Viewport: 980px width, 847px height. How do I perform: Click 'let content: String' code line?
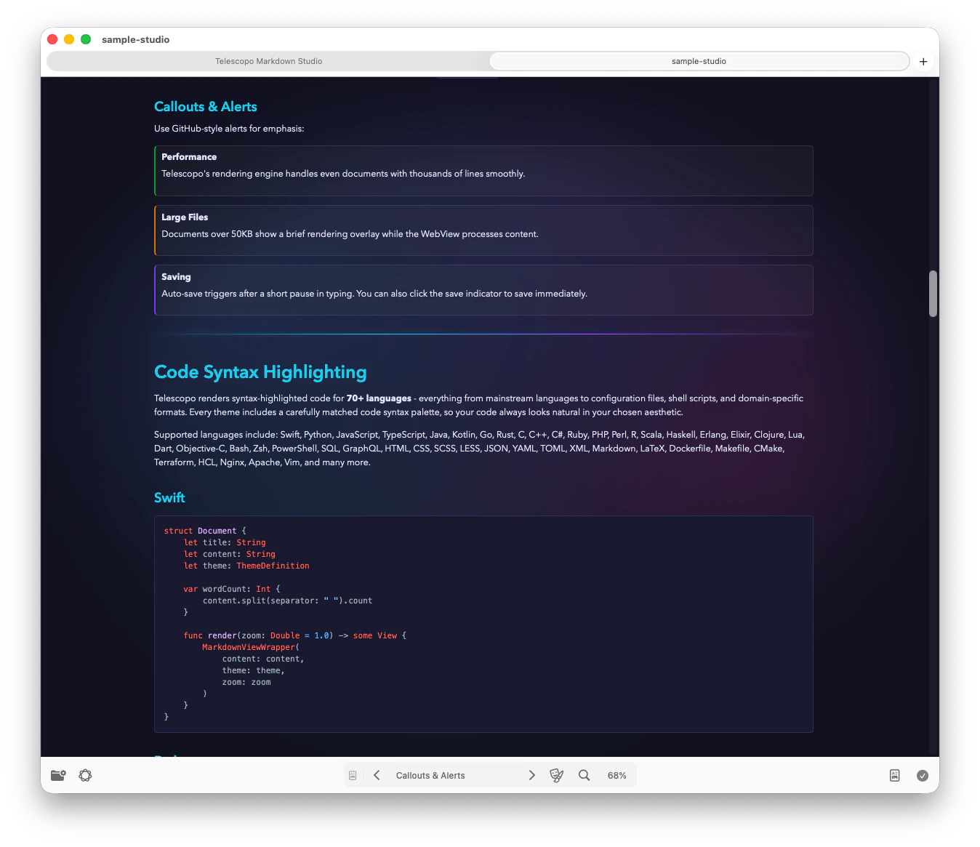click(229, 554)
